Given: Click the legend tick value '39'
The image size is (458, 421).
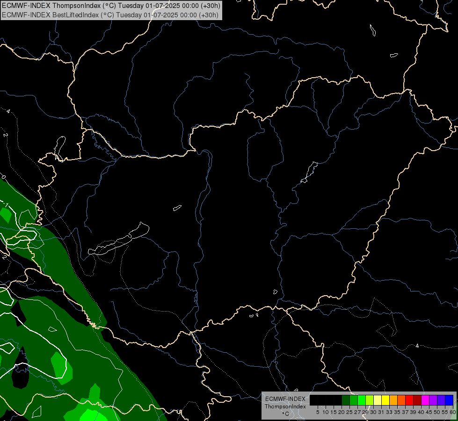Looking at the screenshot, I should pyautogui.click(x=413, y=412).
